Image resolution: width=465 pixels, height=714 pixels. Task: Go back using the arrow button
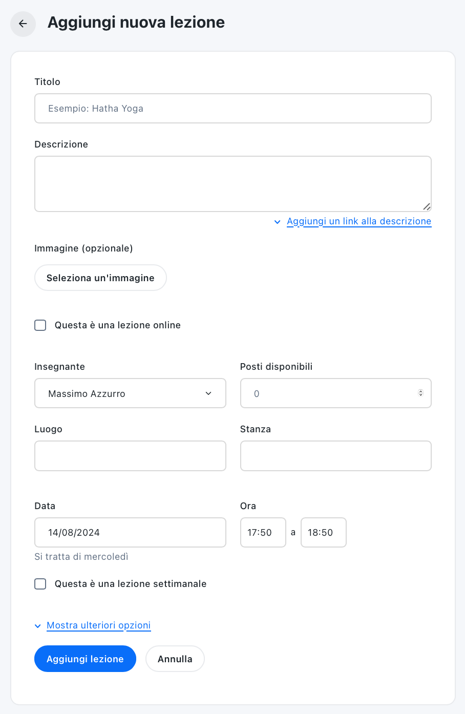23,24
